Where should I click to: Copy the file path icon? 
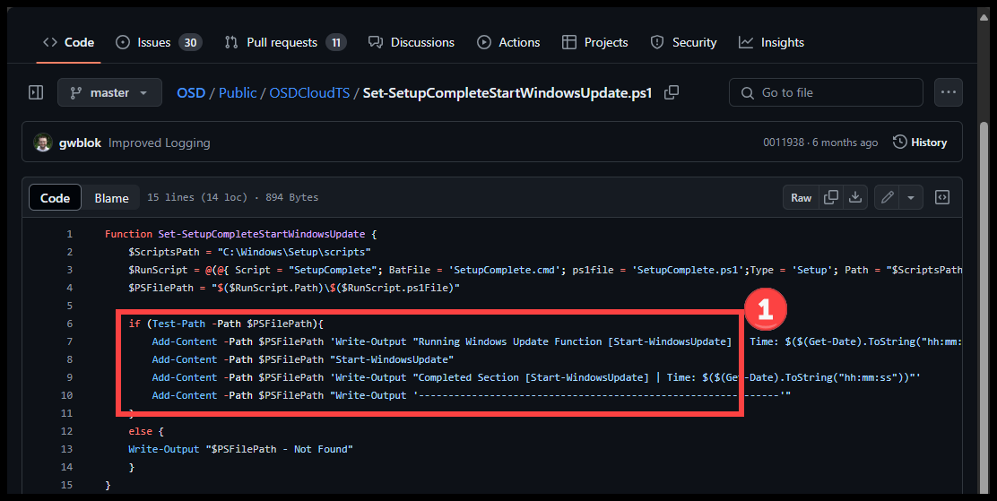(672, 92)
